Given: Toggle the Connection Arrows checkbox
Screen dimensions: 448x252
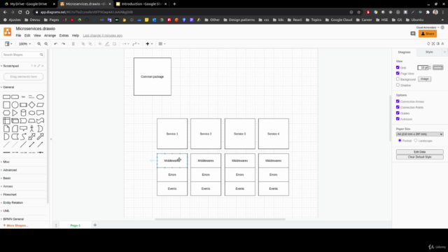Looking at the screenshot, I should click(398, 101).
